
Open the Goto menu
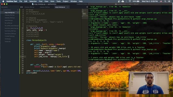click(52, 1)
